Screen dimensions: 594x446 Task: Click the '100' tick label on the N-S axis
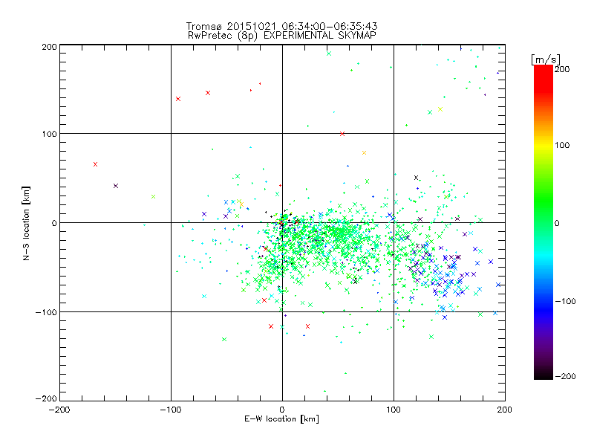tap(49, 134)
